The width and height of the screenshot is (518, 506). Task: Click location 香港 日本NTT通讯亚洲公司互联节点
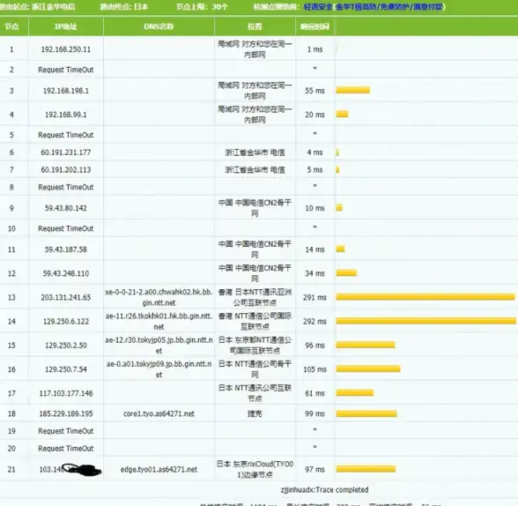pos(255,297)
